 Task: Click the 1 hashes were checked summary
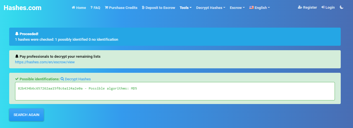click(x=67, y=39)
